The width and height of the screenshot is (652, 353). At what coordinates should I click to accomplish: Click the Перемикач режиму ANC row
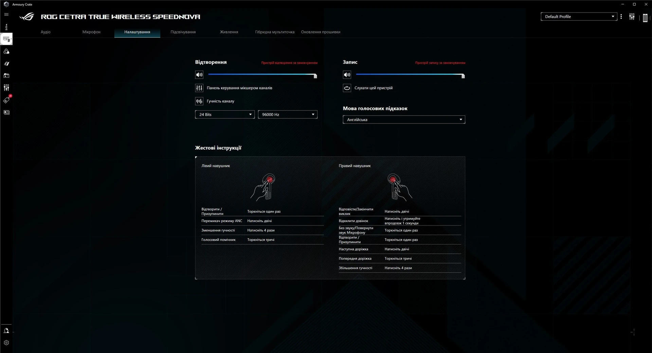coord(262,221)
